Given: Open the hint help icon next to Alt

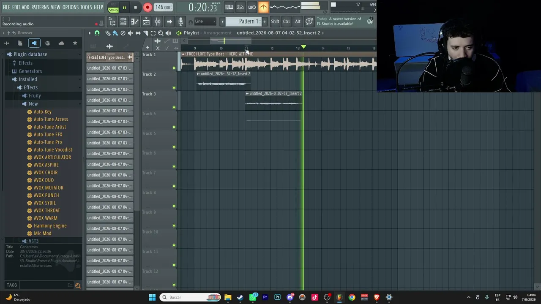Looking at the screenshot, I should click(309, 22).
